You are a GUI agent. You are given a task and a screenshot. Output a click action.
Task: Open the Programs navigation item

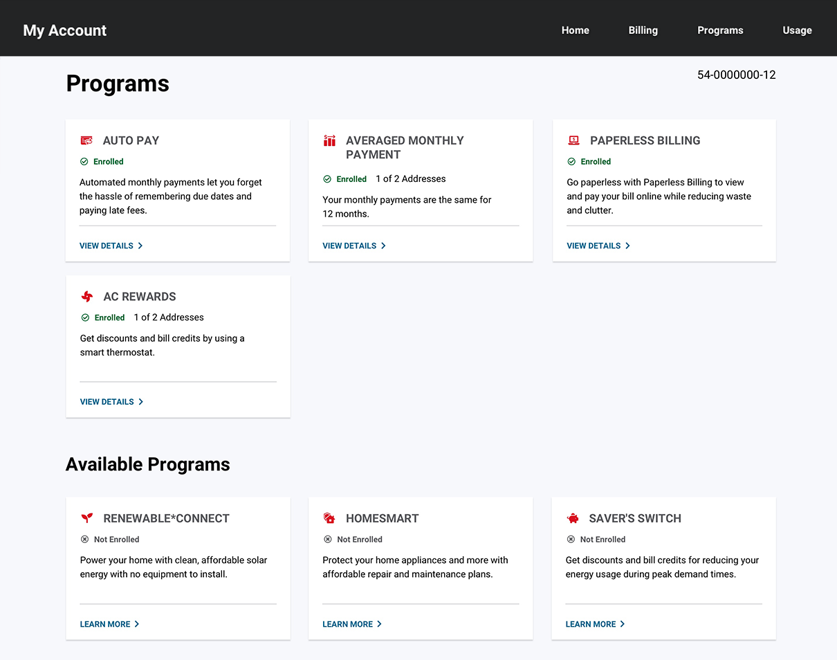point(720,30)
